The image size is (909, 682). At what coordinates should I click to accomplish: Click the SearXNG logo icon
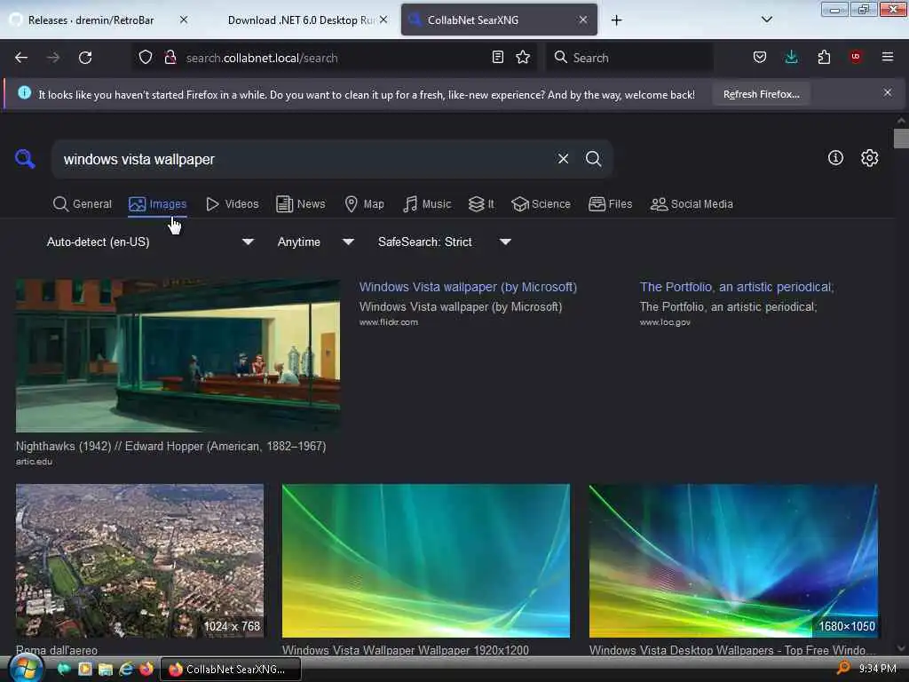tap(25, 158)
